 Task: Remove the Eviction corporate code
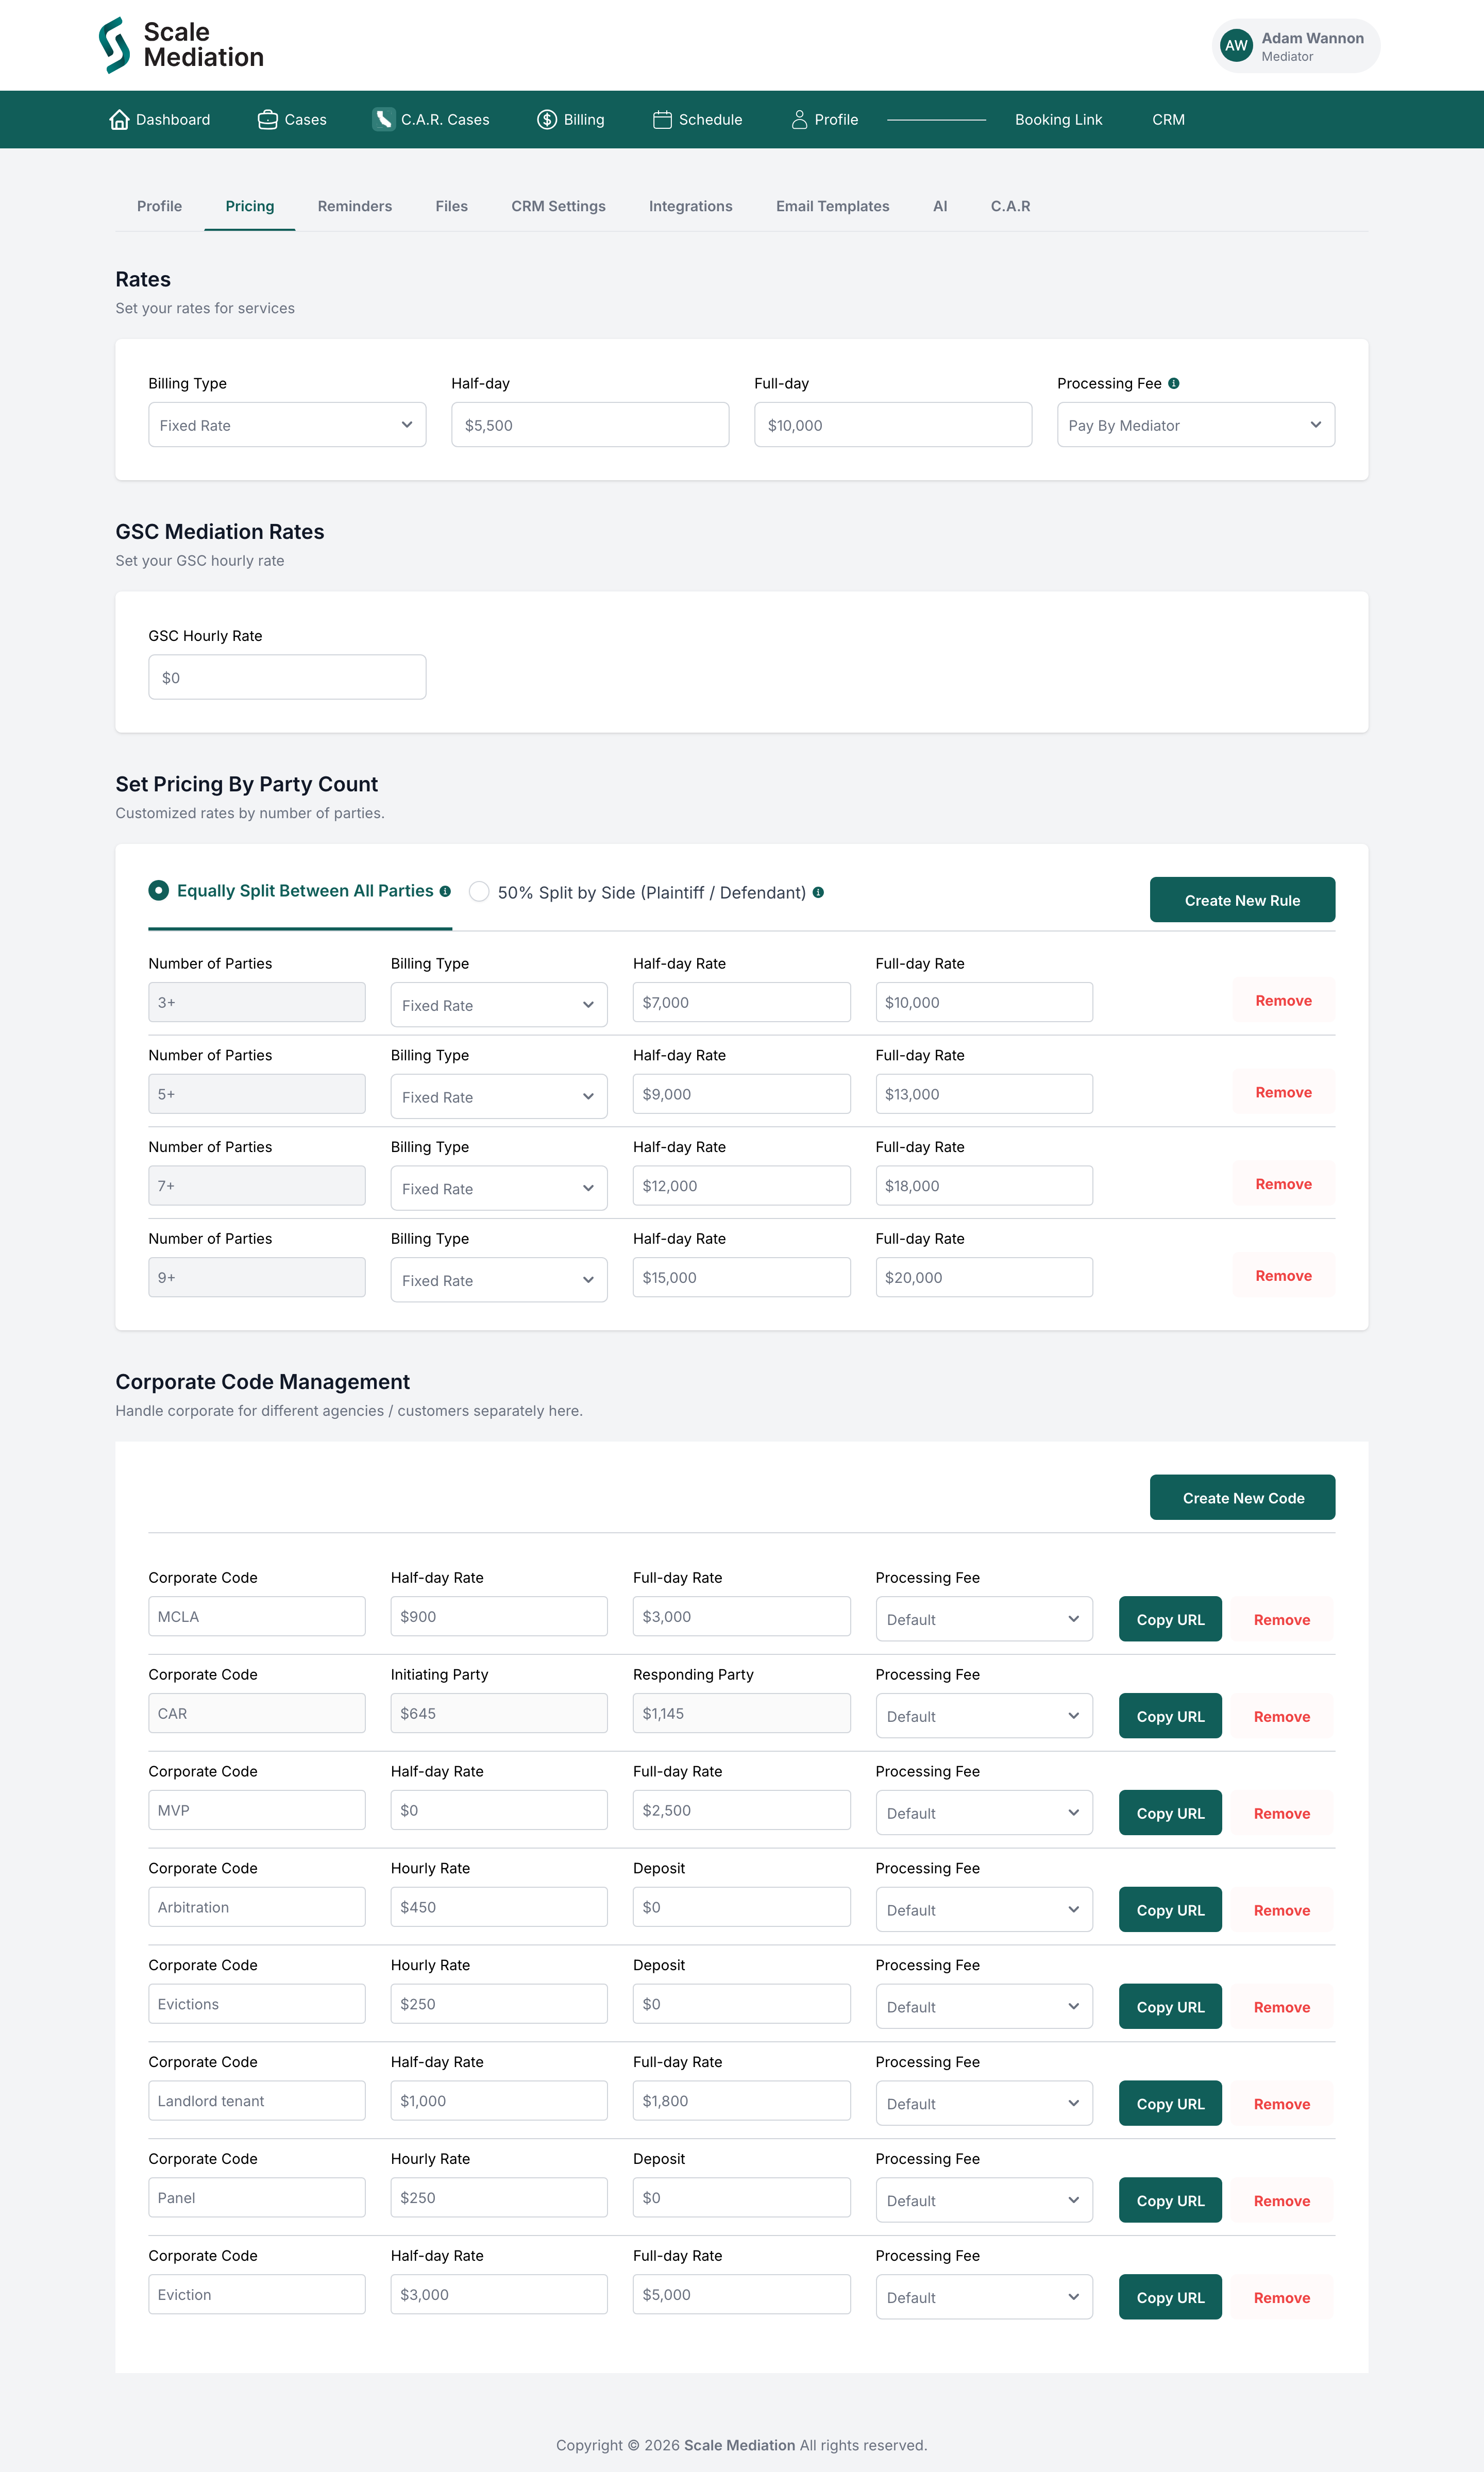(x=1282, y=2297)
